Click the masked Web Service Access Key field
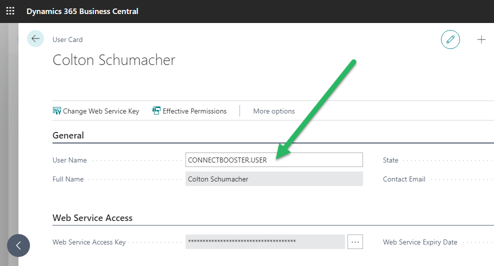This screenshot has height=266, width=494. click(x=265, y=241)
